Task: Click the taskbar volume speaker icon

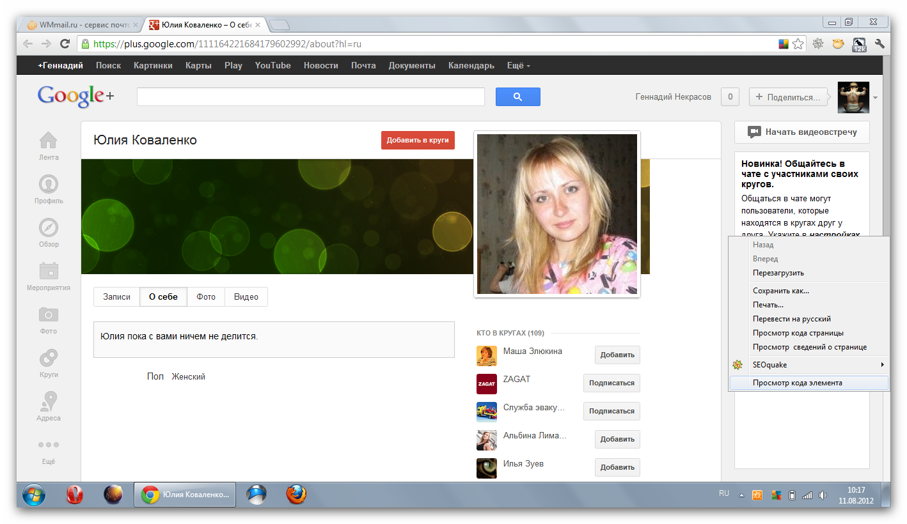Action: [823, 495]
